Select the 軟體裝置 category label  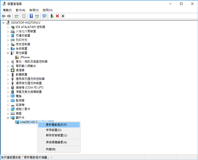(21, 75)
